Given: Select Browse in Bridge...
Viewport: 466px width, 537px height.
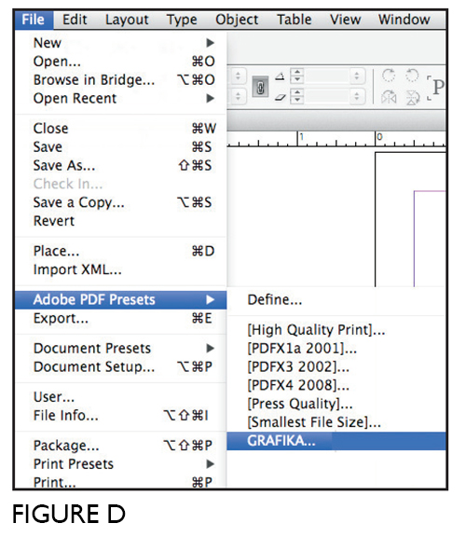Looking at the screenshot, I should point(121,80).
